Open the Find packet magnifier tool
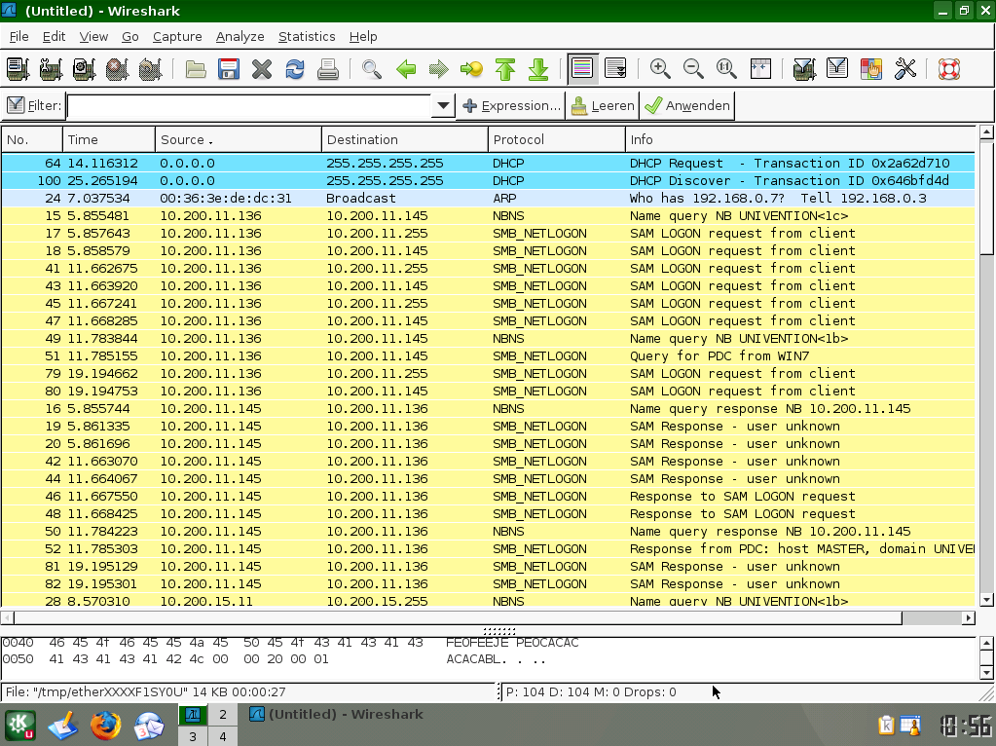This screenshot has height=746, width=996. (371, 69)
